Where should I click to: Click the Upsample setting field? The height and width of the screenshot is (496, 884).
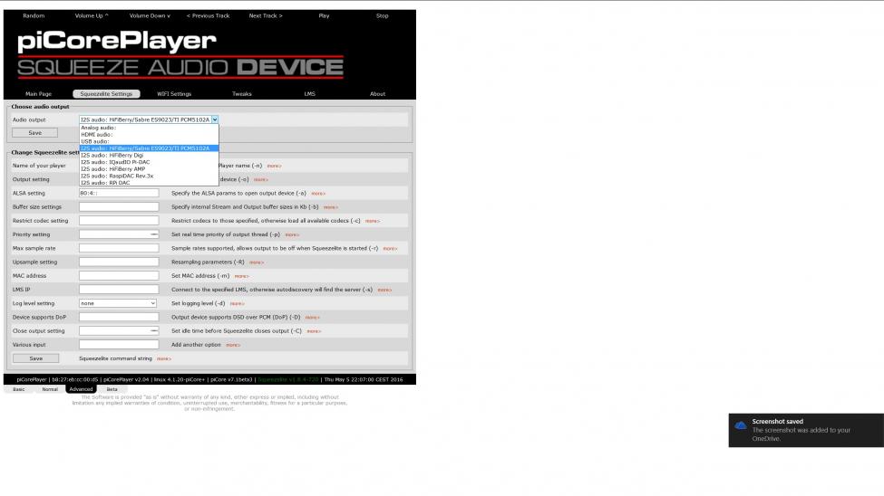pyautogui.click(x=119, y=262)
